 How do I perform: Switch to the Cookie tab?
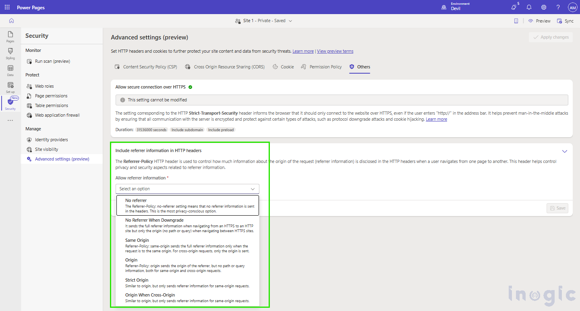pyautogui.click(x=283, y=67)
